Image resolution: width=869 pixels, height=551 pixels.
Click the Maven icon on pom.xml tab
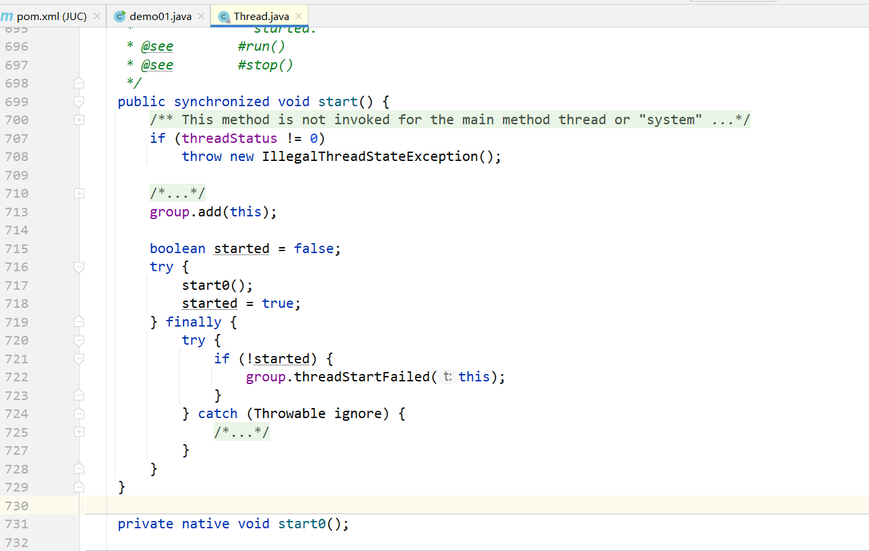(x=7, y=16)
